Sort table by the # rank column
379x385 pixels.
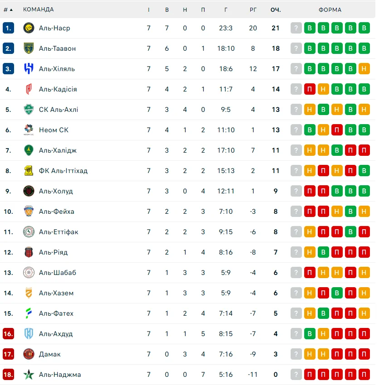click(8, 10)
